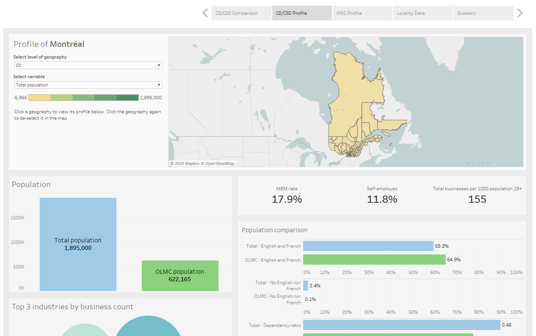Open the OpenStreetMap attribution link

[218, 163]
